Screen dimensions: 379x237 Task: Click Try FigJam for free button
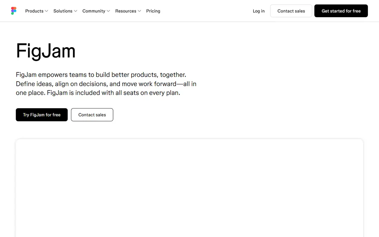tap(42, 115)
